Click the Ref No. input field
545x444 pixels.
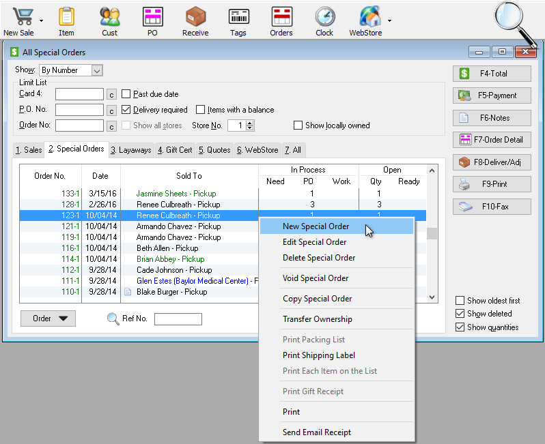178,319
